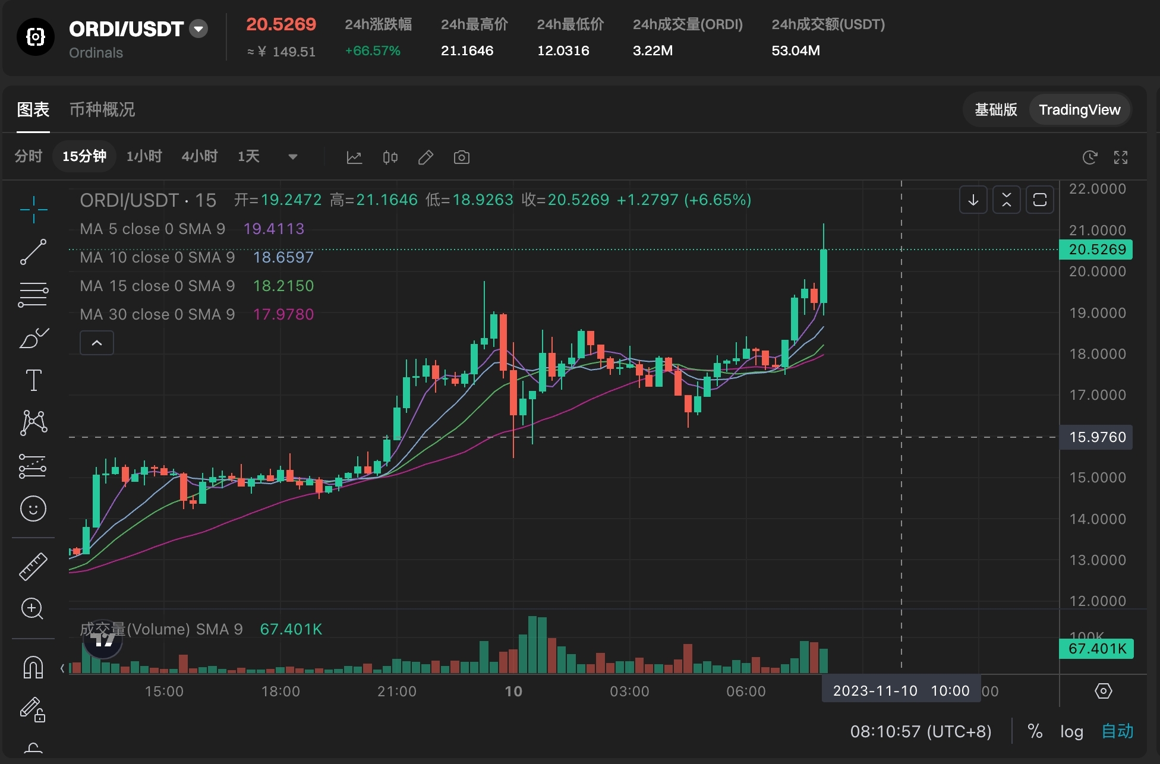Viewport: 1160px width, 764px height.
Task: Toggle auto scale (自动)
Action: click(x=1117, y=731)
